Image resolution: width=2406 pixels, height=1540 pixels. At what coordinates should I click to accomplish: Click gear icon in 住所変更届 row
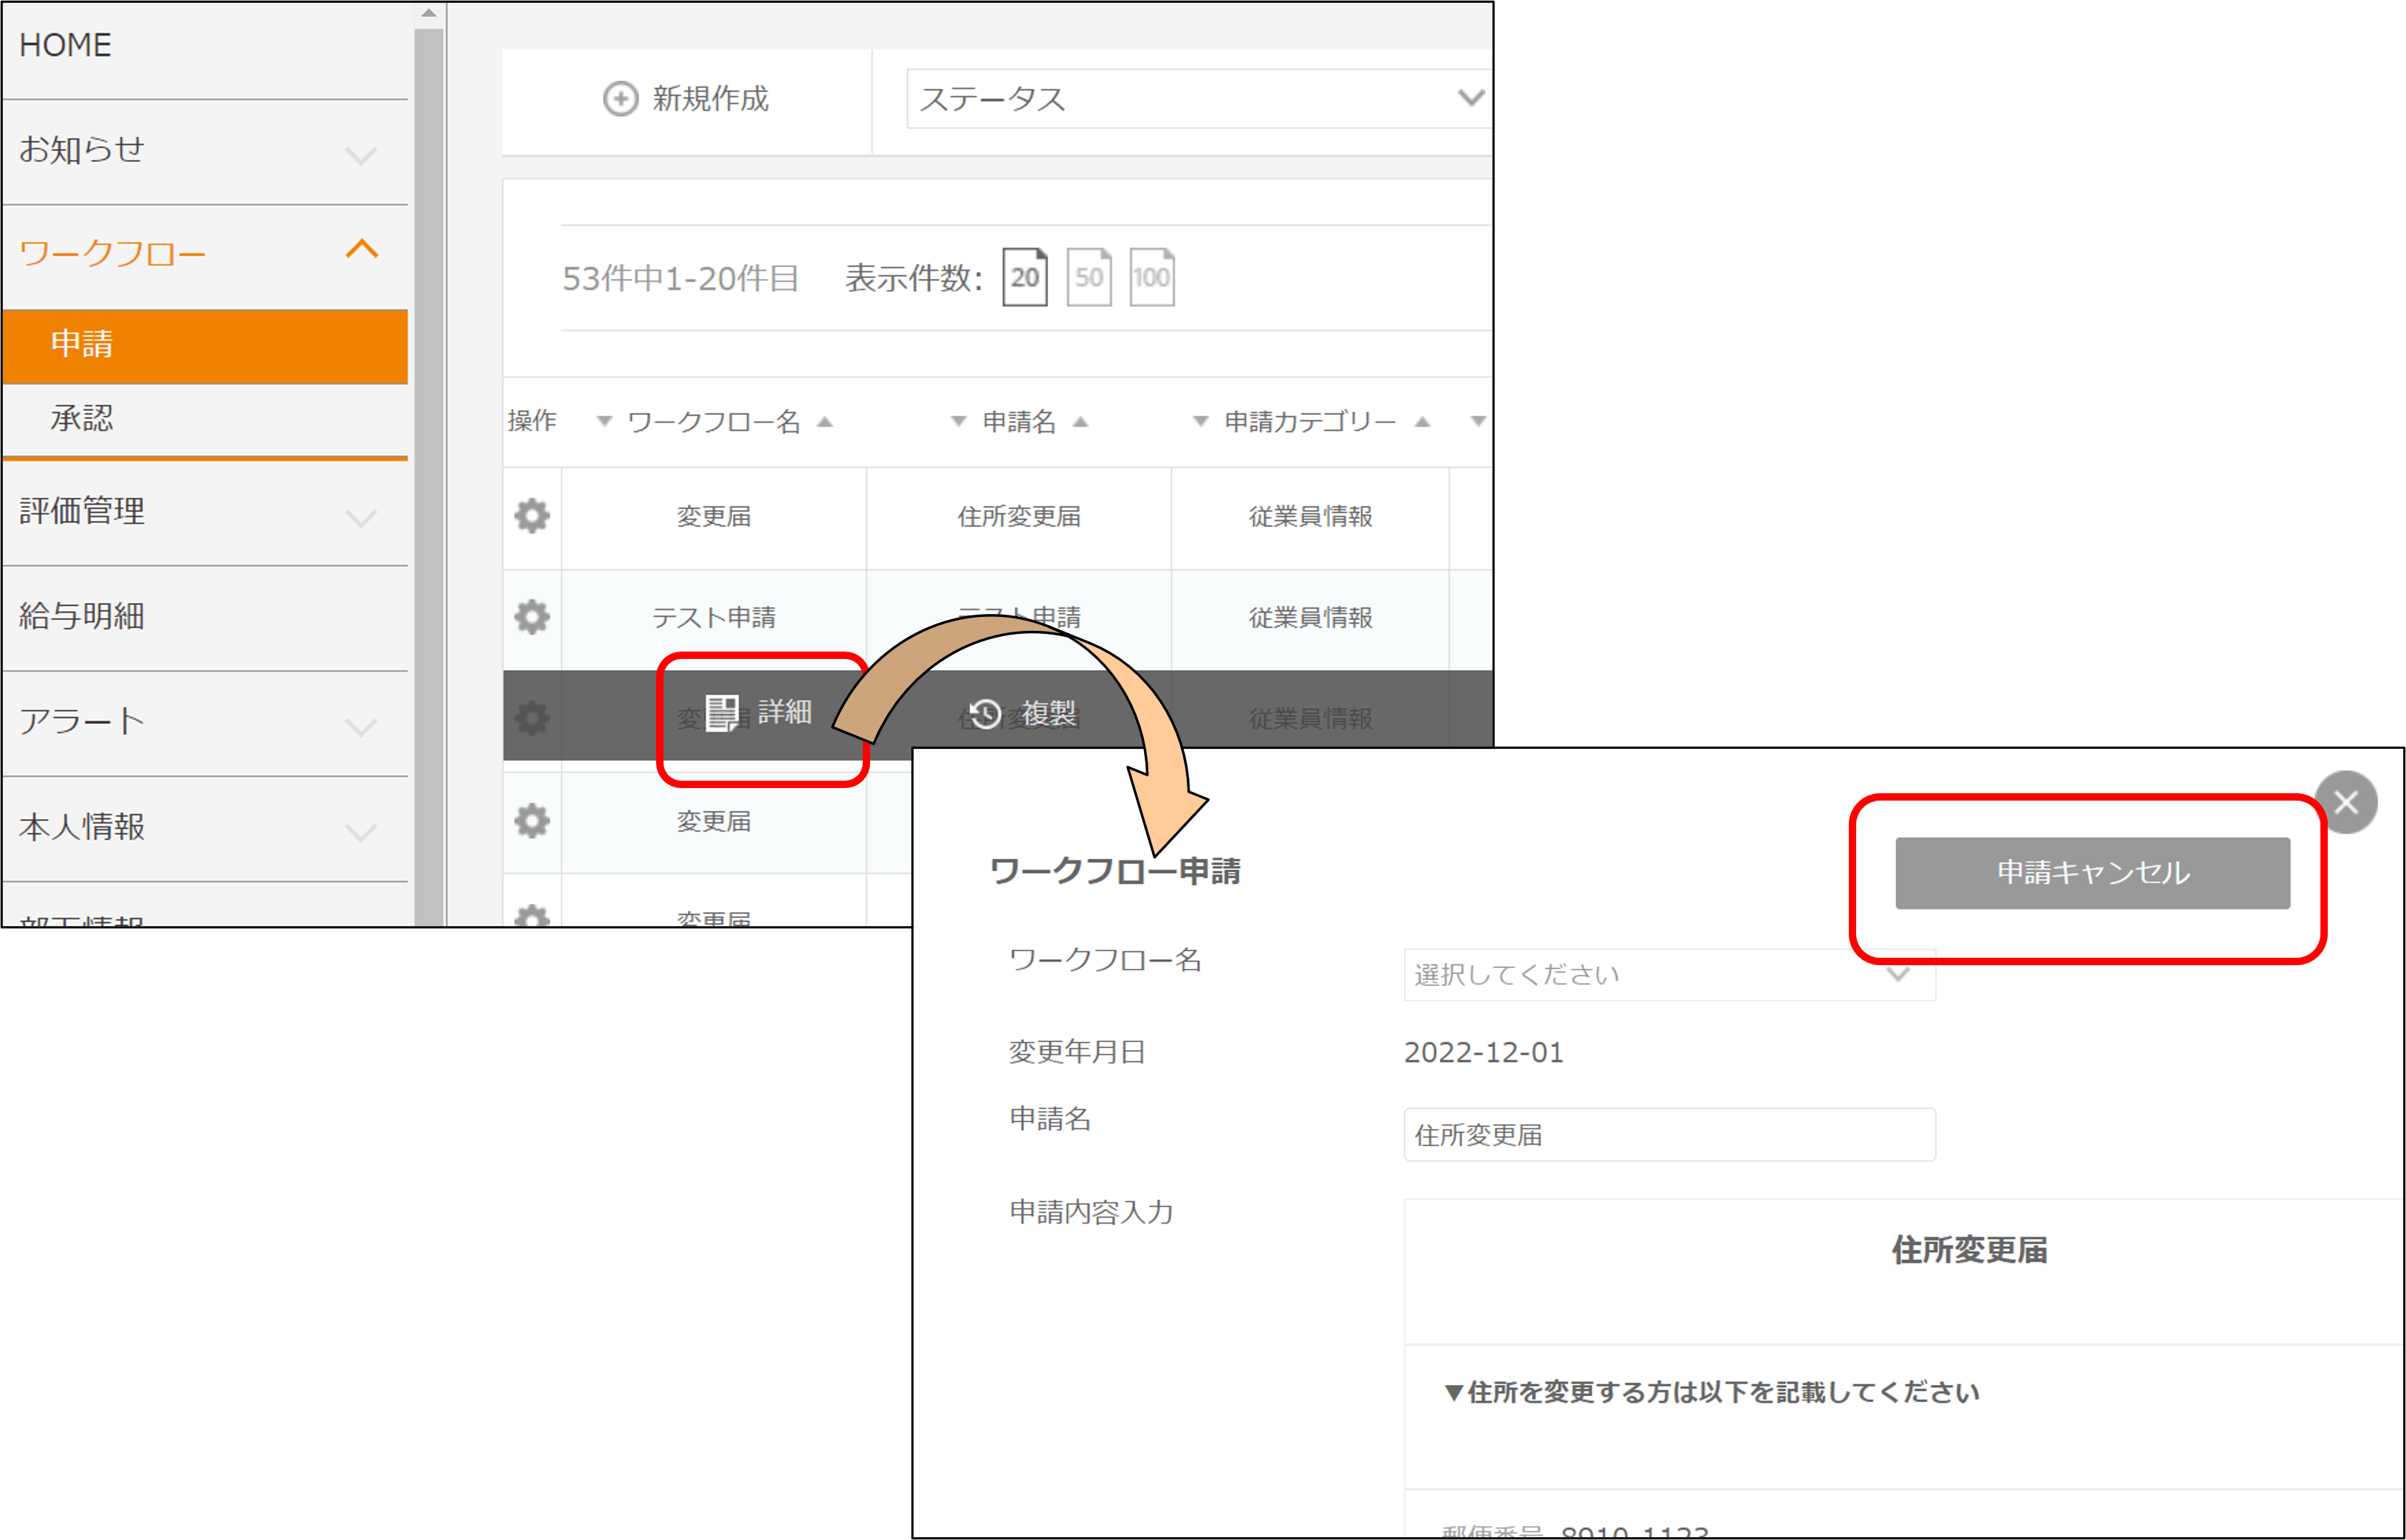coord(532,516)
